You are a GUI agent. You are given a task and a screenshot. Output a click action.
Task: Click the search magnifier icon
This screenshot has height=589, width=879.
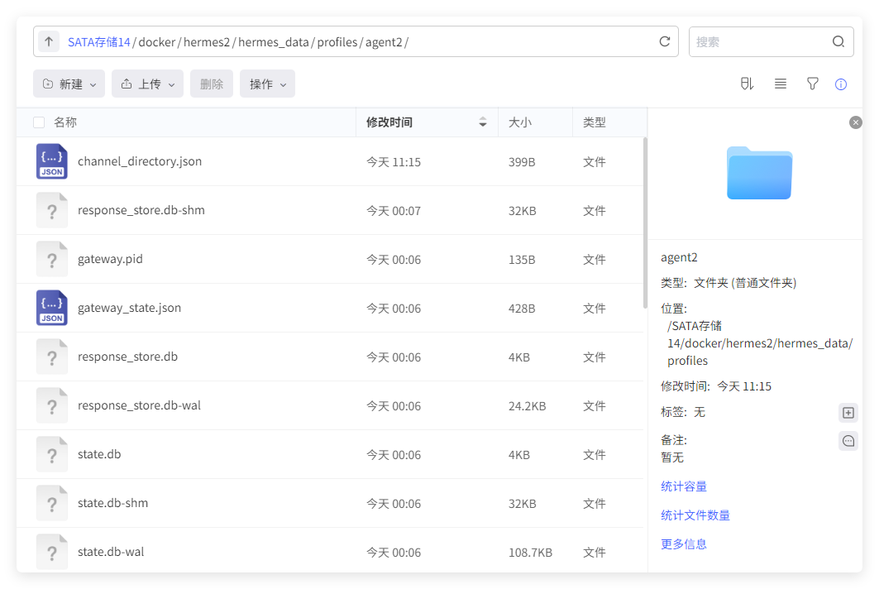click(838, 41)
